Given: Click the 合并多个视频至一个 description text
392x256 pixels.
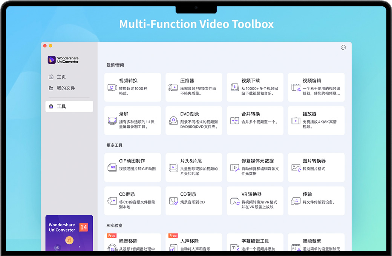Looking at the screenshot, I should 259,122.
